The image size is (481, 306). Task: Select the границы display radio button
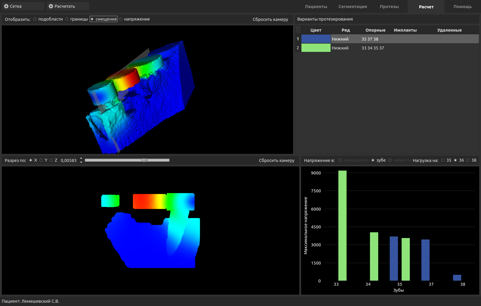point(67,19)
